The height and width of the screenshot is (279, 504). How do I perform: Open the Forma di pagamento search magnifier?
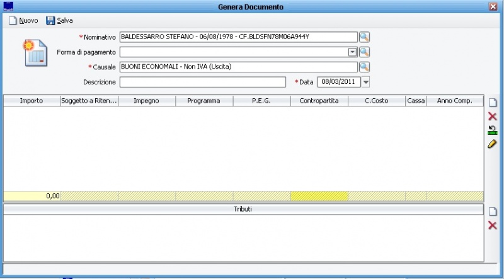coord(364,52)
